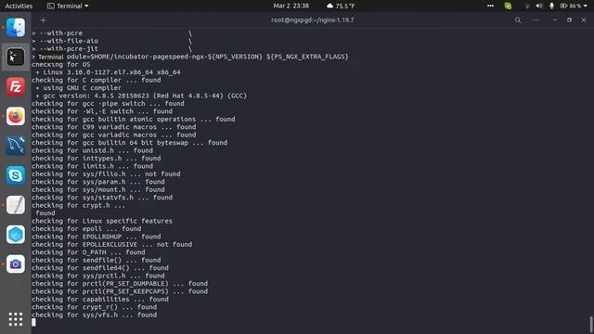Open the volume speaker indicator

pyautogui.click(x=539, y=6)
